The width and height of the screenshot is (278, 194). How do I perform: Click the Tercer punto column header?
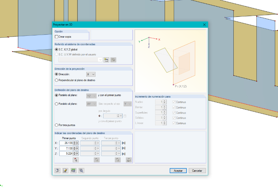(x=111, y=138)
